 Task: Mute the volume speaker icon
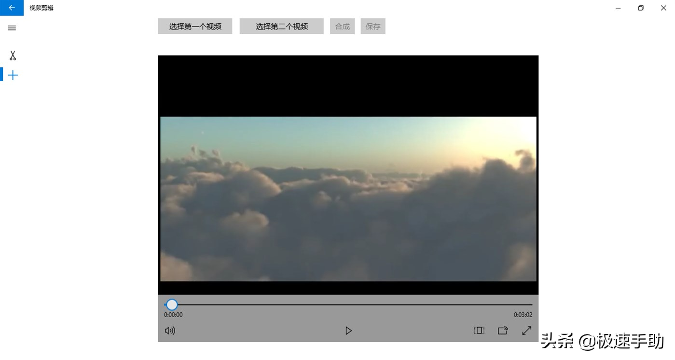coord(170,331)
